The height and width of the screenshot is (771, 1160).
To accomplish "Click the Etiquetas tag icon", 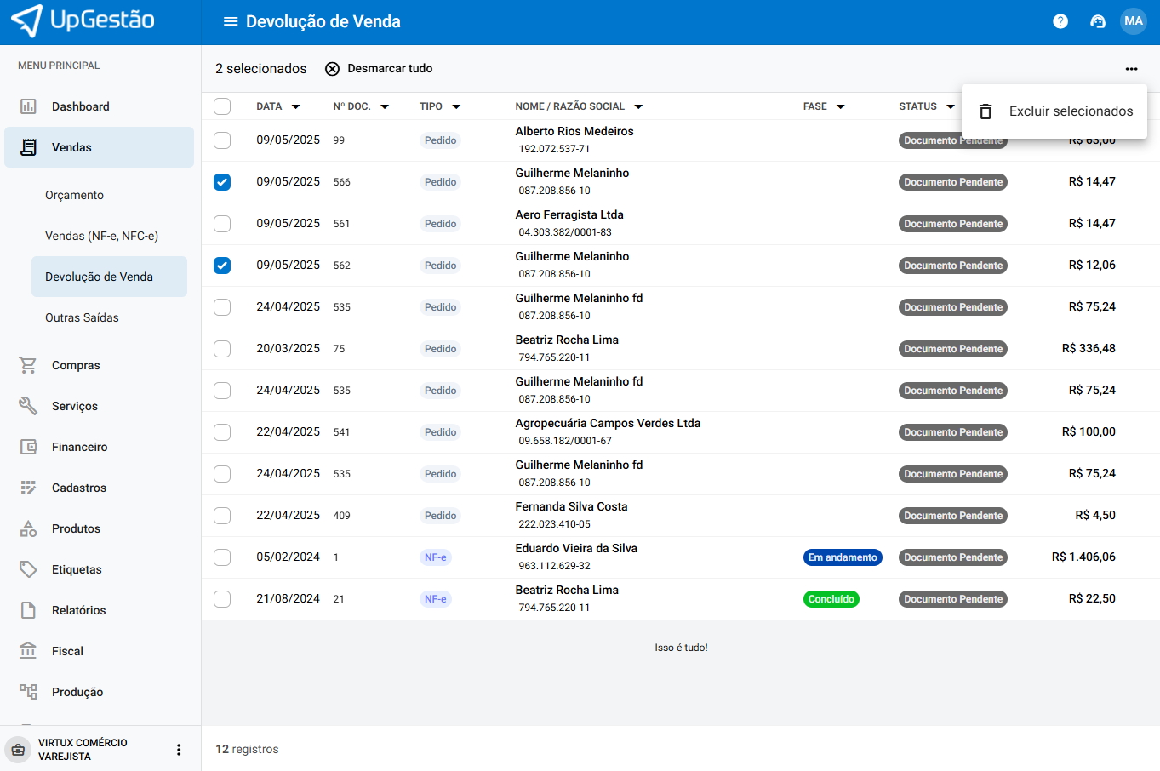I will click(x=28, y=569).
